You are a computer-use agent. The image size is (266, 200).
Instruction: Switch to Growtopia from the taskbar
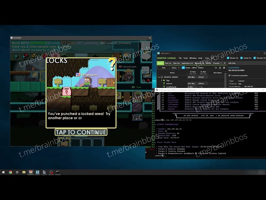[x=31, y=172]
